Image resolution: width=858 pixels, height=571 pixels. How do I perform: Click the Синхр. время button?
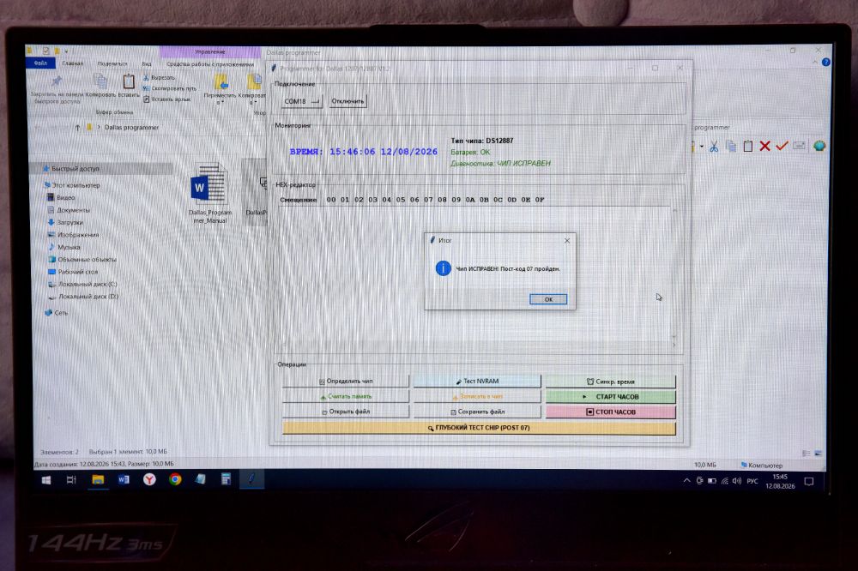click(611, 382)
